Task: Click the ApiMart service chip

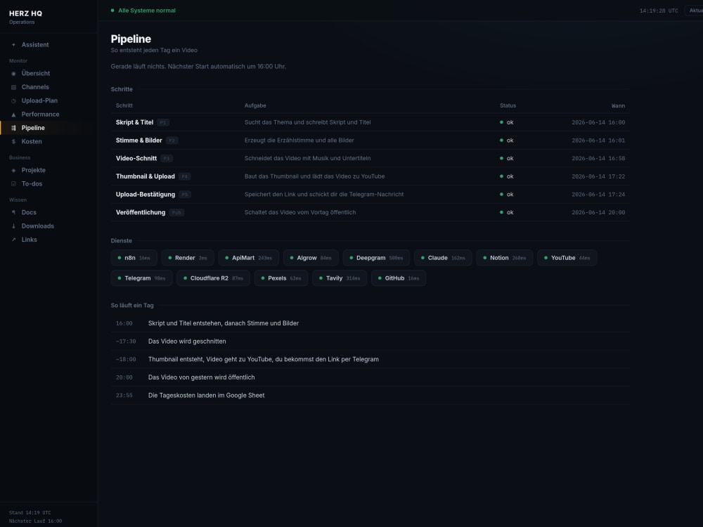Action: coord(248,258)
